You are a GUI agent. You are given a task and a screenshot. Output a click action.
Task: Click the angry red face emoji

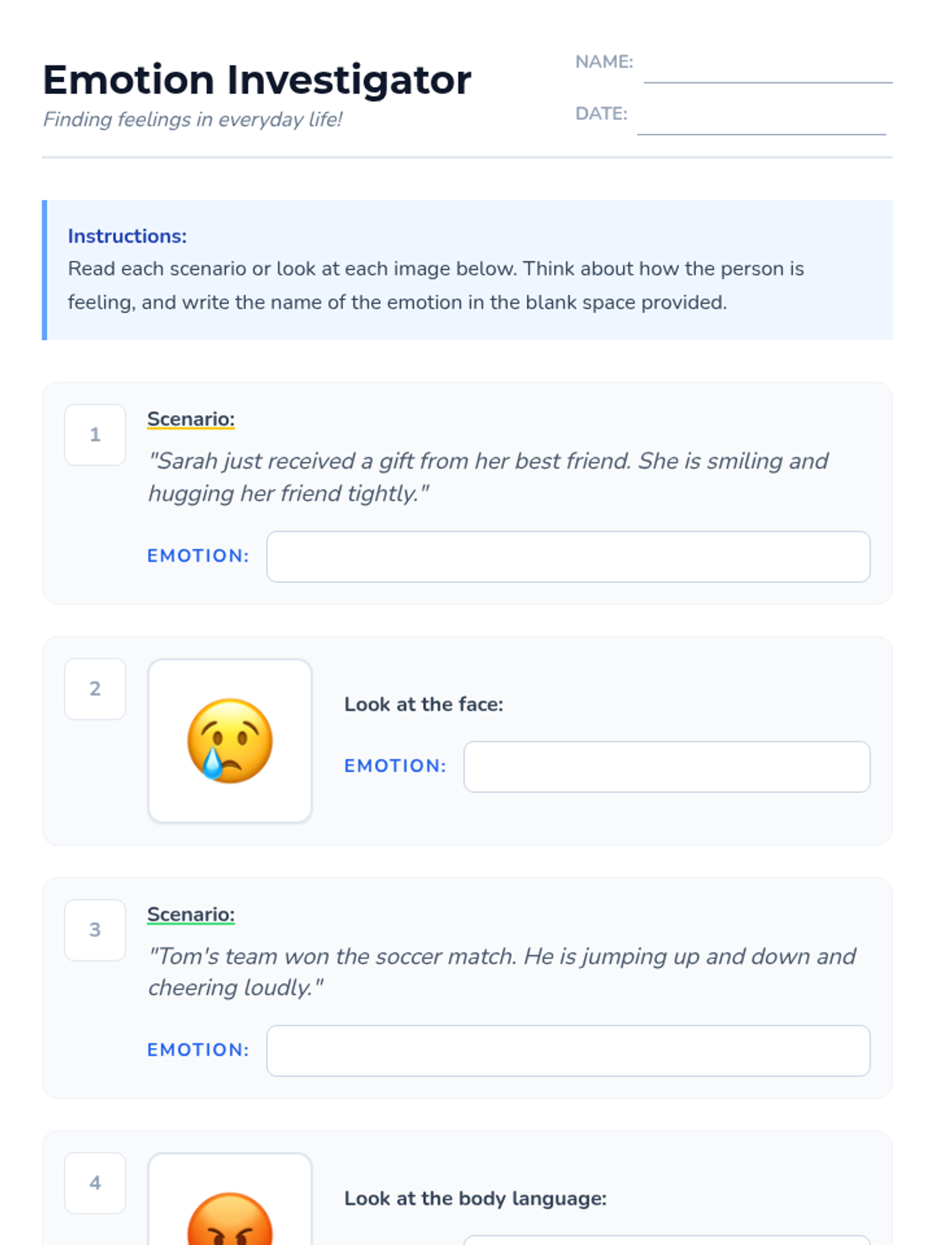click(x=230, y=1222)
